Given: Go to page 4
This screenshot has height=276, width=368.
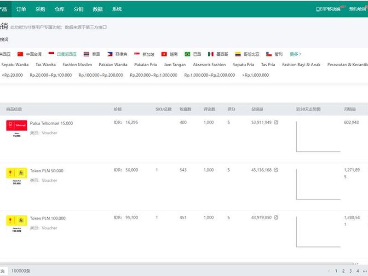Looking at the screenshot, I should [x=358, y=271].
